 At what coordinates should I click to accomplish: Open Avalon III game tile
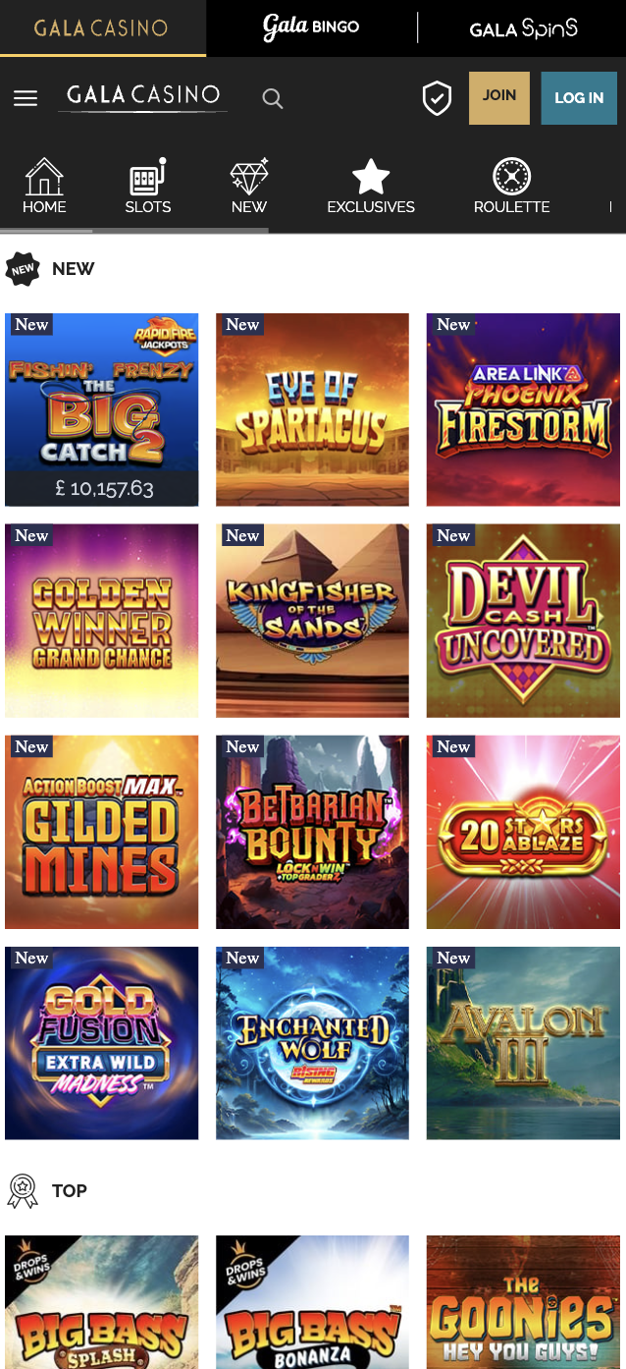point(523,1043)
